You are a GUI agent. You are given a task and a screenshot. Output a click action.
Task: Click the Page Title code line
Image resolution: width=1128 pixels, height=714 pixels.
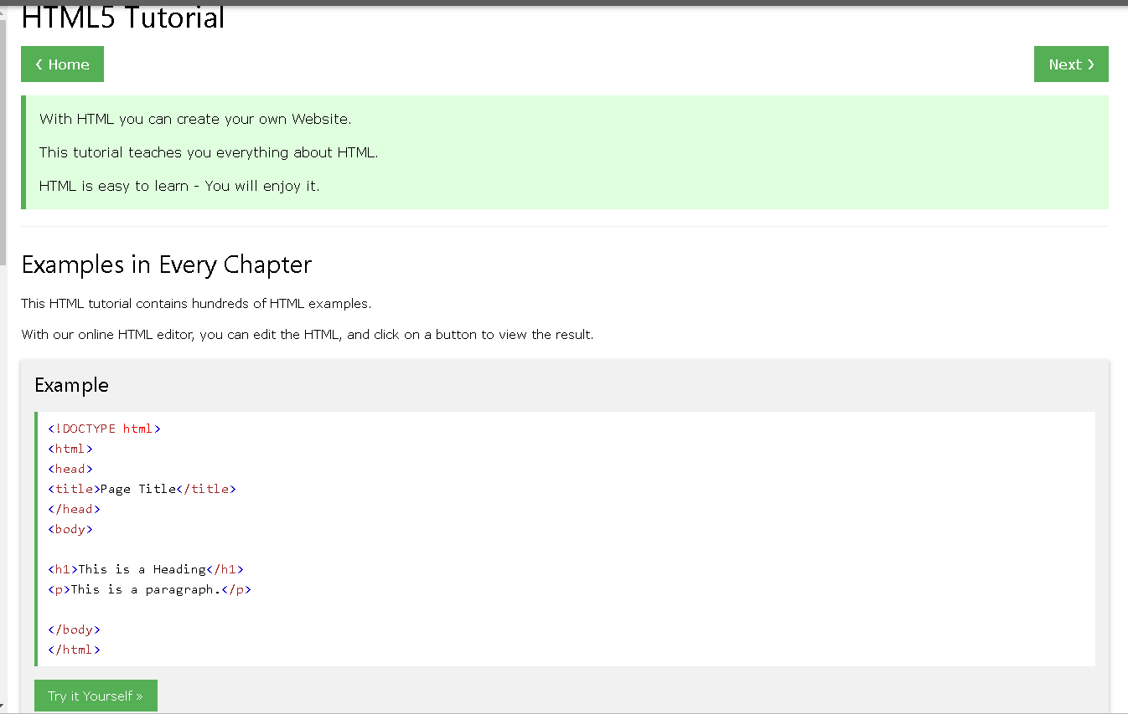pos(142,489)
